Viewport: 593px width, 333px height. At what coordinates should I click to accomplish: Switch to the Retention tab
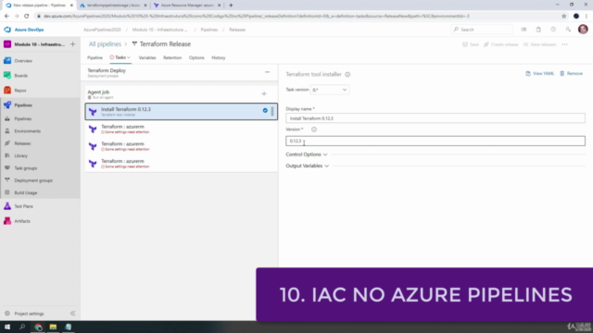(172, 57)
